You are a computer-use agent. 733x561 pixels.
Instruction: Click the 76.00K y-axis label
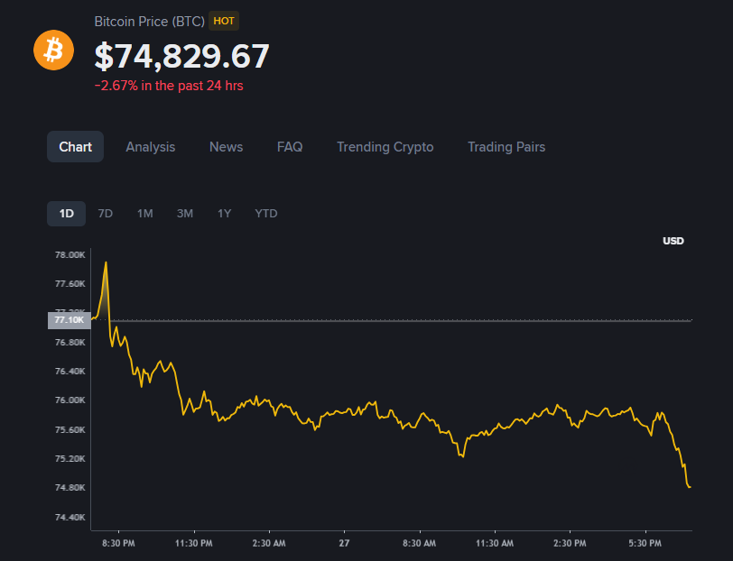pos(70,400)
